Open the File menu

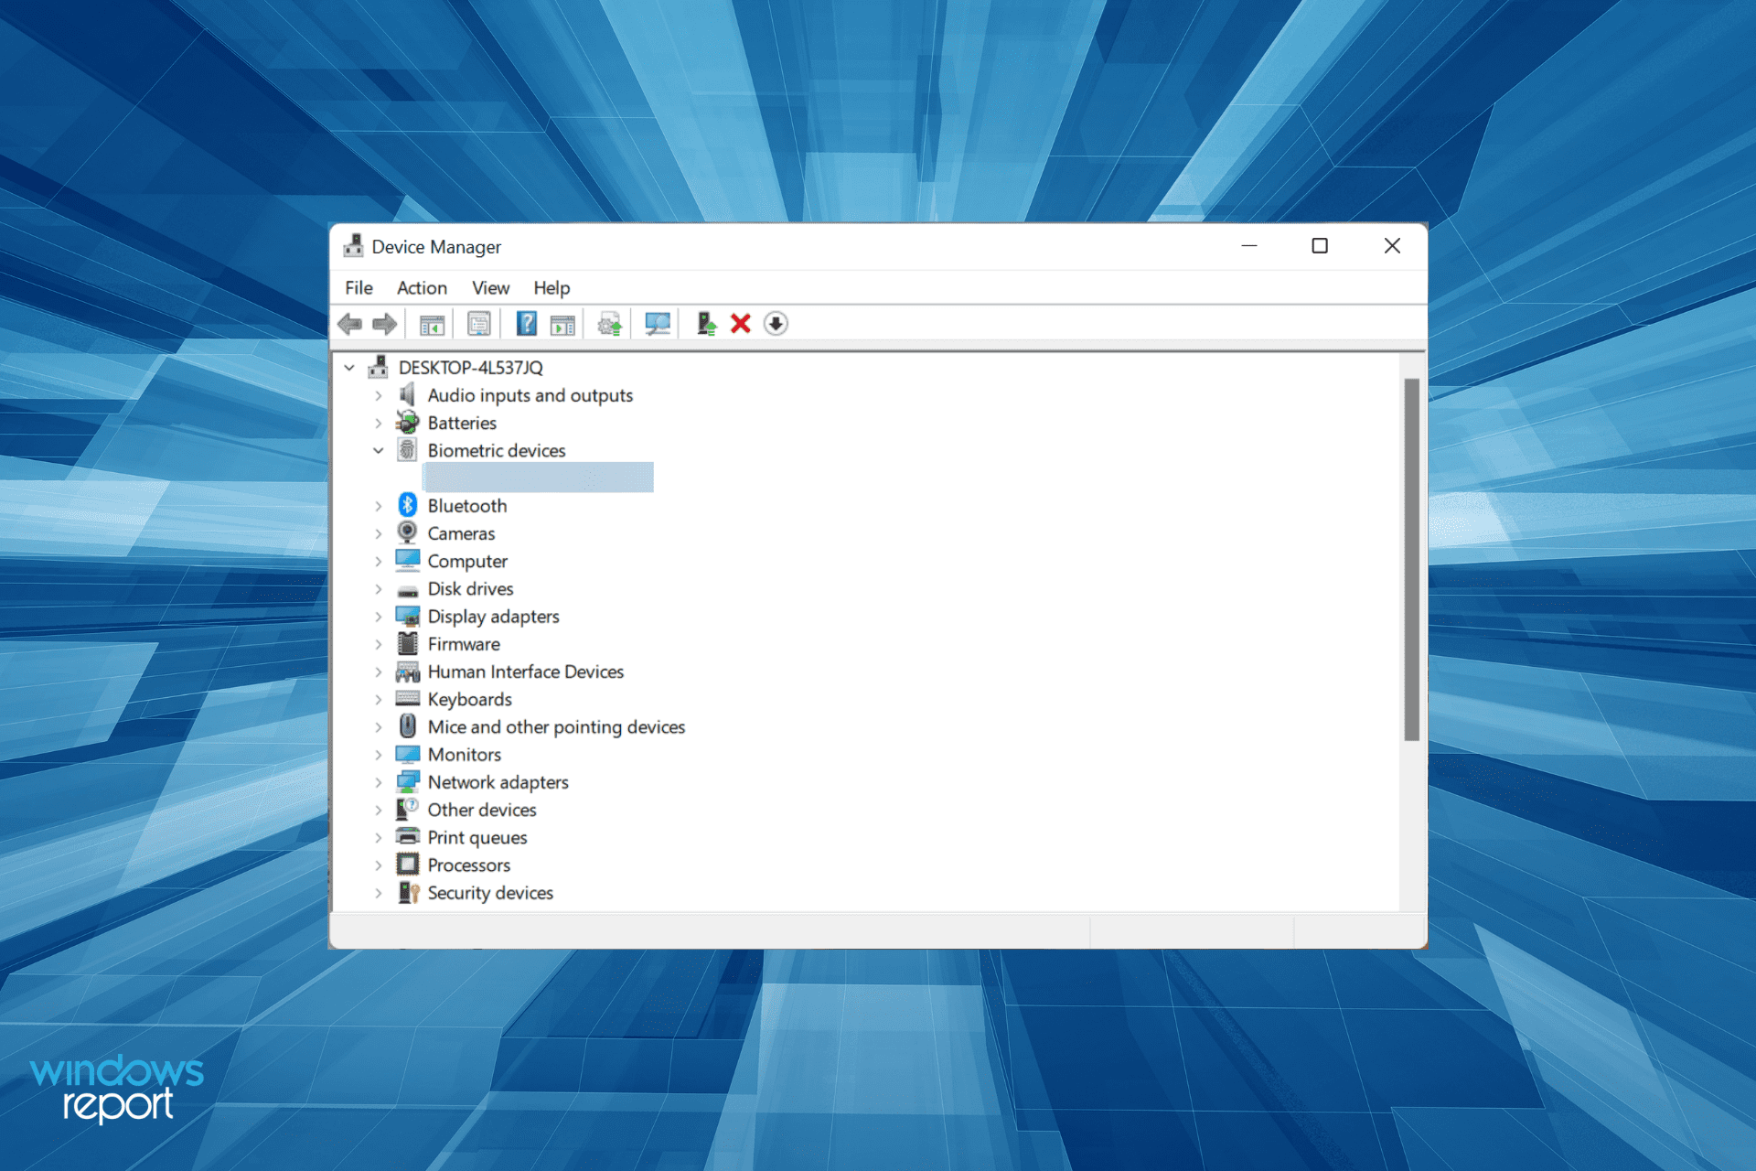click(358, 287)
